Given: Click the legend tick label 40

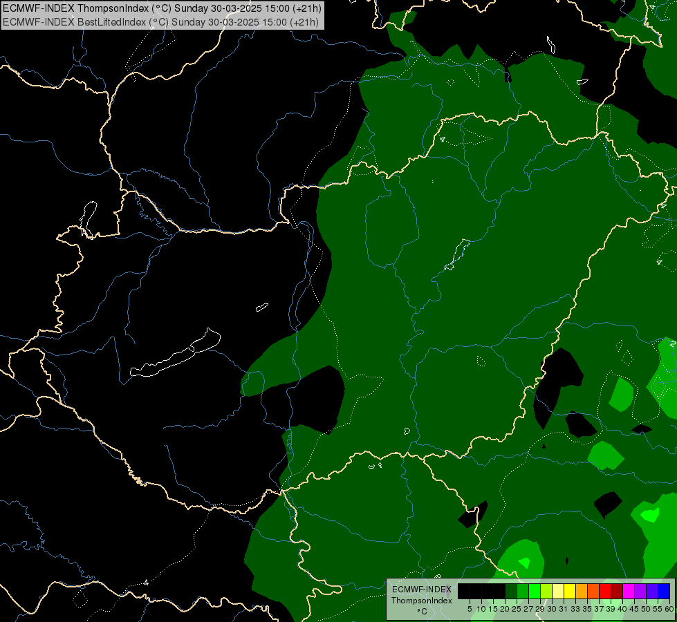Looking at the screenshot, I should pos(622,609).
